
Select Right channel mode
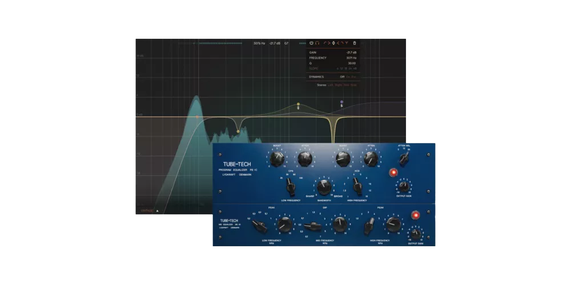coord(338,85)
